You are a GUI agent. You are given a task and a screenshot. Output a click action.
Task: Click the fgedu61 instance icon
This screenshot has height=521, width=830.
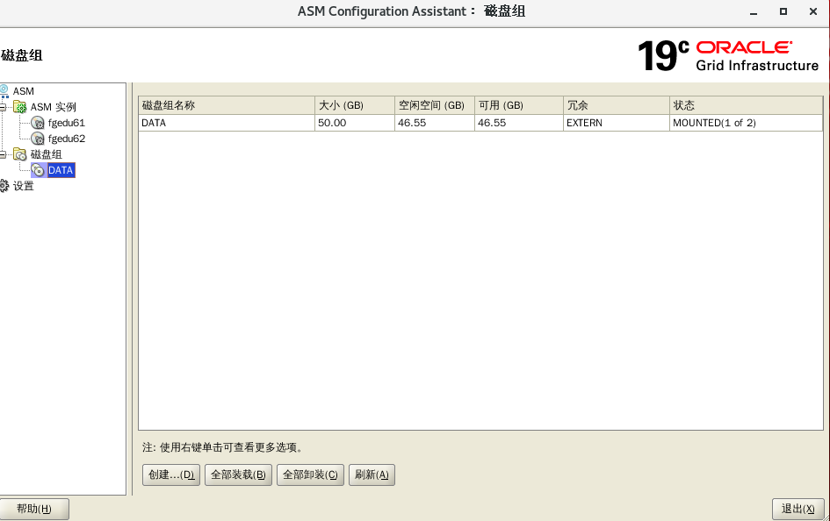coord(38,123)
